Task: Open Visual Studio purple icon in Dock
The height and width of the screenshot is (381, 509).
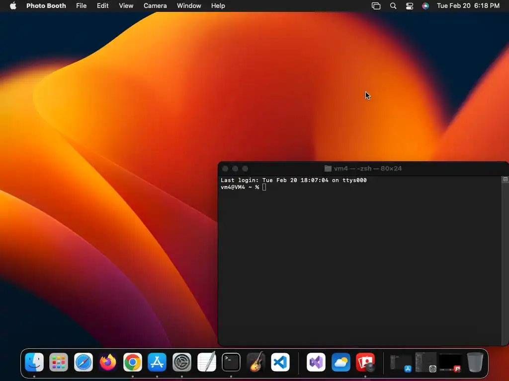Action: [x=316, y=362]
